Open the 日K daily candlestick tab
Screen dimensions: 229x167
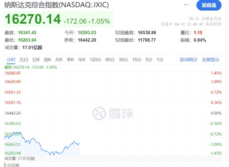coord(36,60)
